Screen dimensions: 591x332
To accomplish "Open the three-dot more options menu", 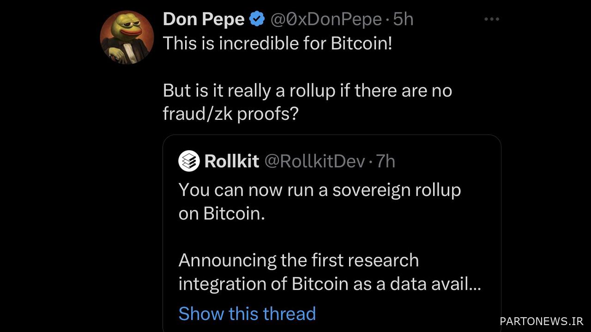I will coord(492,19).
